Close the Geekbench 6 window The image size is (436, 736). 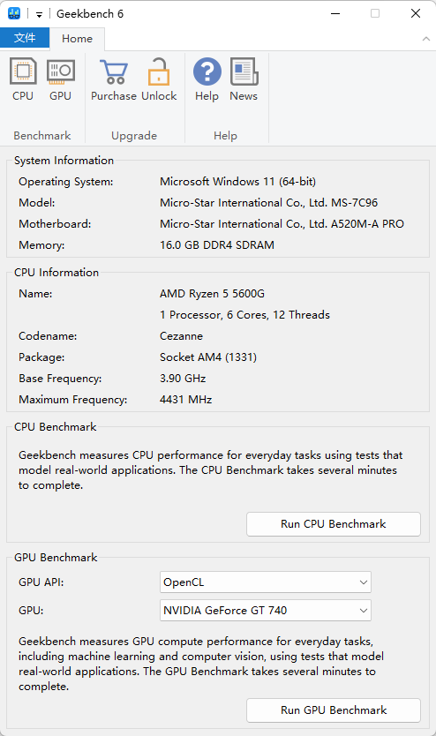click(416, 13)
